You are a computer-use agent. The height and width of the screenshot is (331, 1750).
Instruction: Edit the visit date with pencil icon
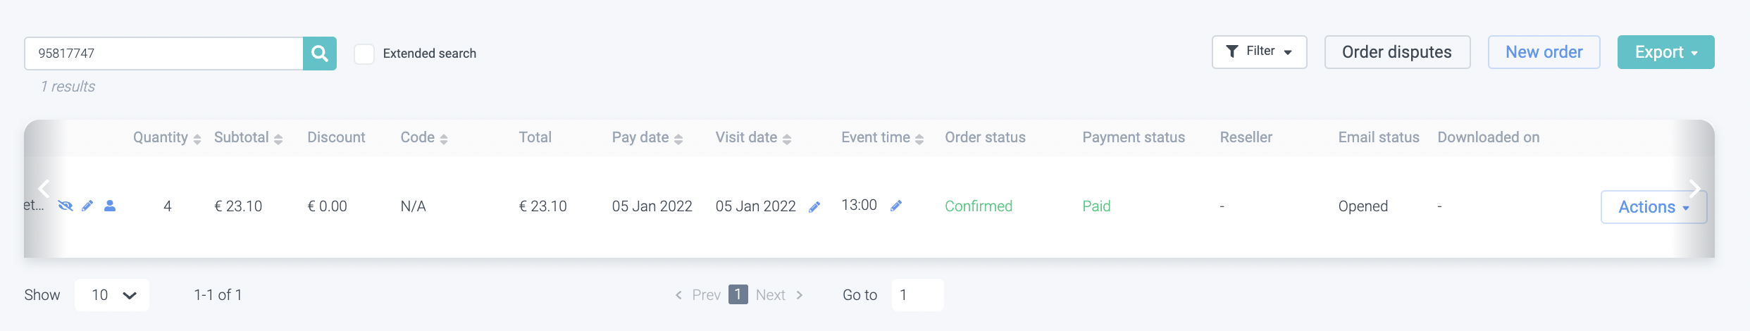(x=814, y=207)
